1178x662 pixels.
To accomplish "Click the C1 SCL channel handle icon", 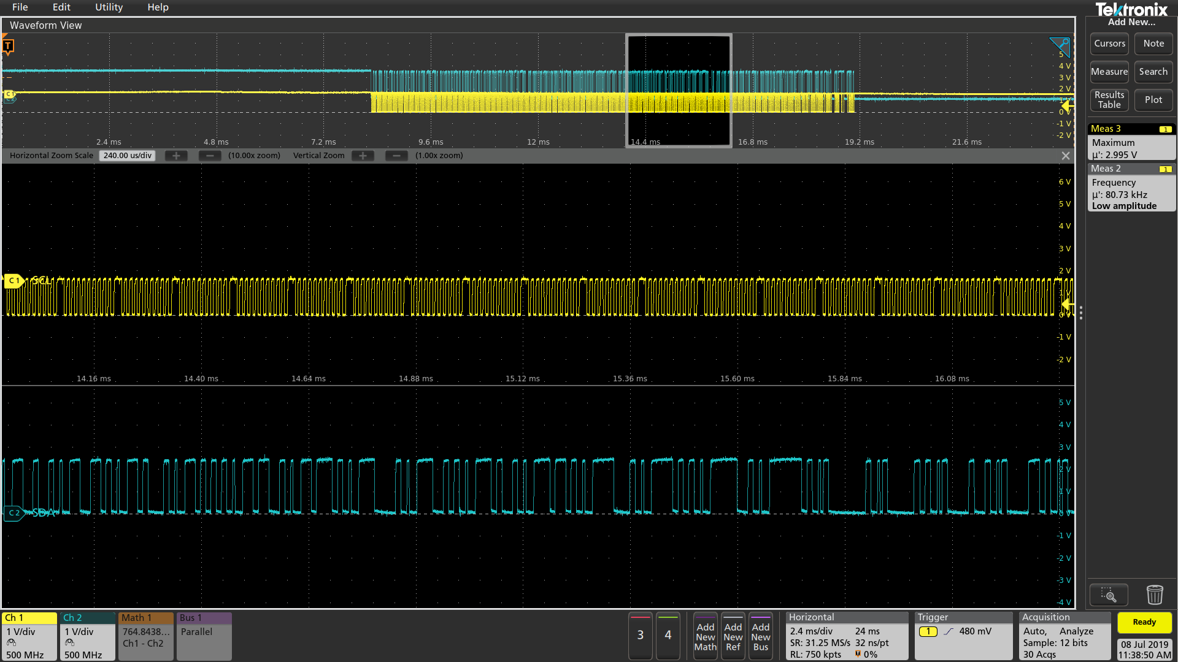I will [14, 281].
